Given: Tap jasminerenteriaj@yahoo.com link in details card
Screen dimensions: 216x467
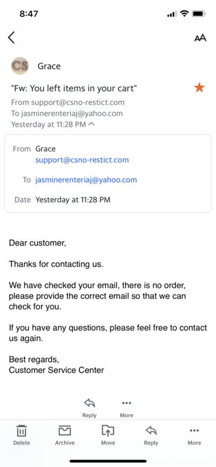Looking at the screenshot, I should click(86, 180).
